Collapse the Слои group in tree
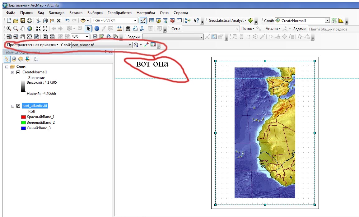 click(x=7, y=67)
